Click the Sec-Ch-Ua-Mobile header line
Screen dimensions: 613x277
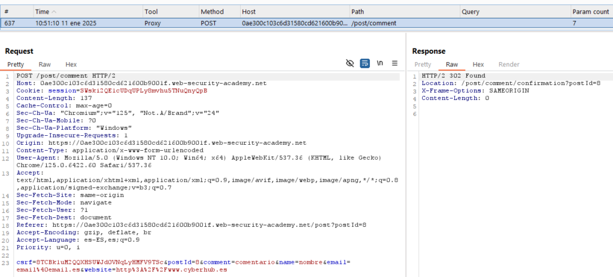tap(56, 120)
